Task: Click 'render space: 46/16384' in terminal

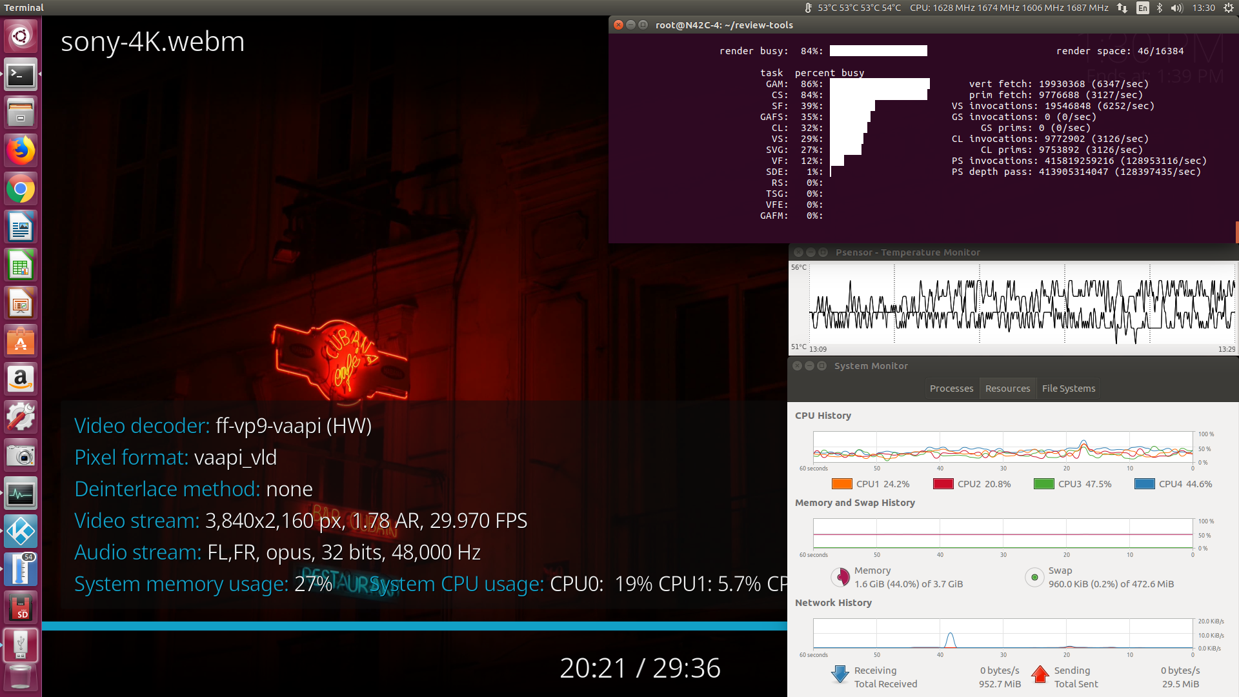Action: pos(1120,51)
